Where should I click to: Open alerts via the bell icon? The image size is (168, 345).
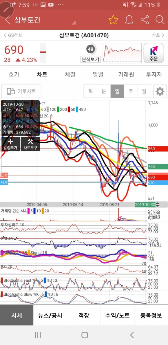tap(129, 20)
